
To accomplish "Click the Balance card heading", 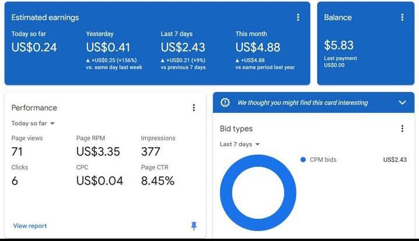I will [338, 17].
